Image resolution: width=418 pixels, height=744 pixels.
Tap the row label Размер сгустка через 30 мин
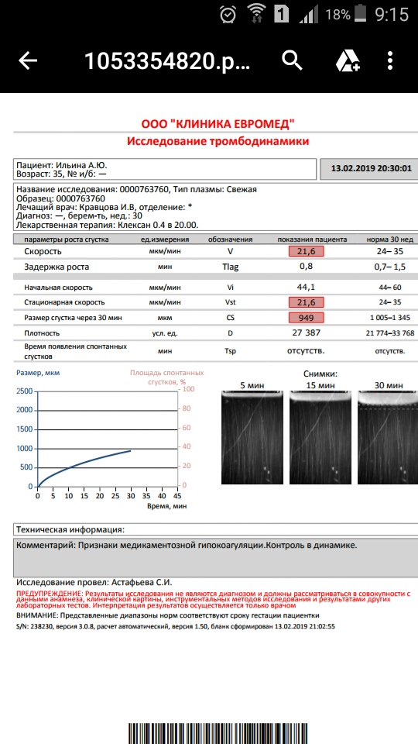coord(73,318)
